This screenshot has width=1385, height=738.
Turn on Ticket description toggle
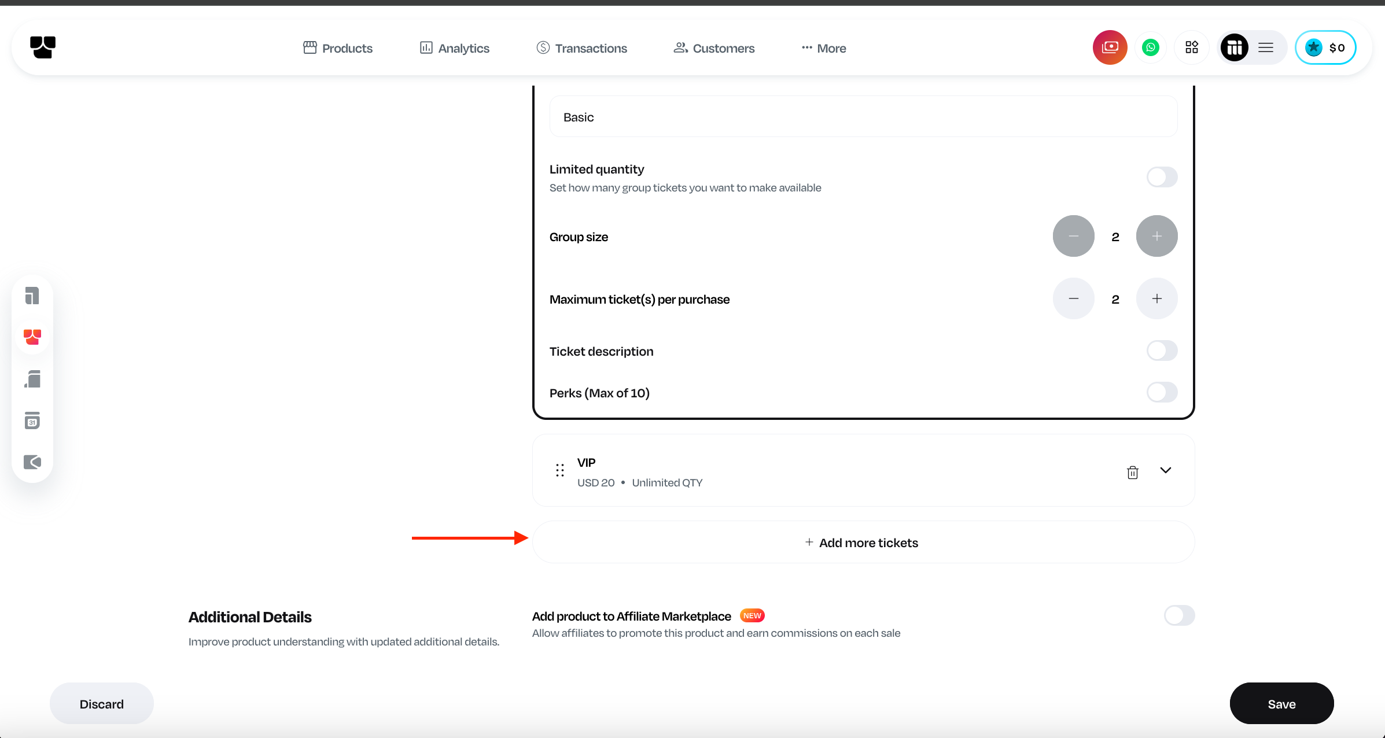pos(1162,350)
